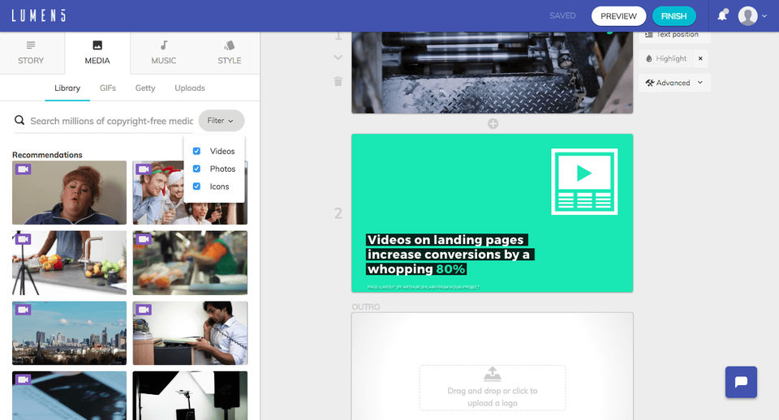Collapse the Filter dropdown
The height and width of the screenshot is (420, 779).
click(x=221, y=121)
